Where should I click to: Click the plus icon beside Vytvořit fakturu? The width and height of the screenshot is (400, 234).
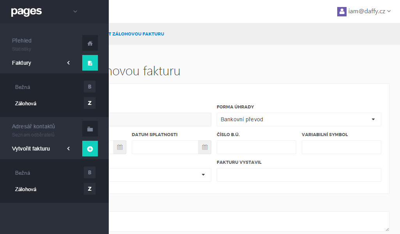[x=90, y=149]
